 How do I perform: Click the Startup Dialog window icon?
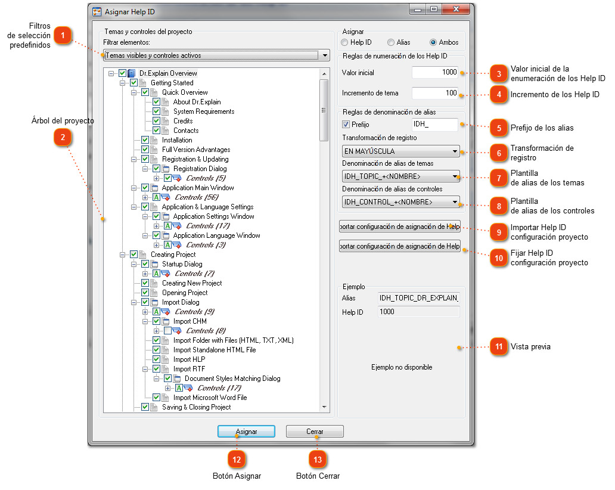[x=154, y=264]
